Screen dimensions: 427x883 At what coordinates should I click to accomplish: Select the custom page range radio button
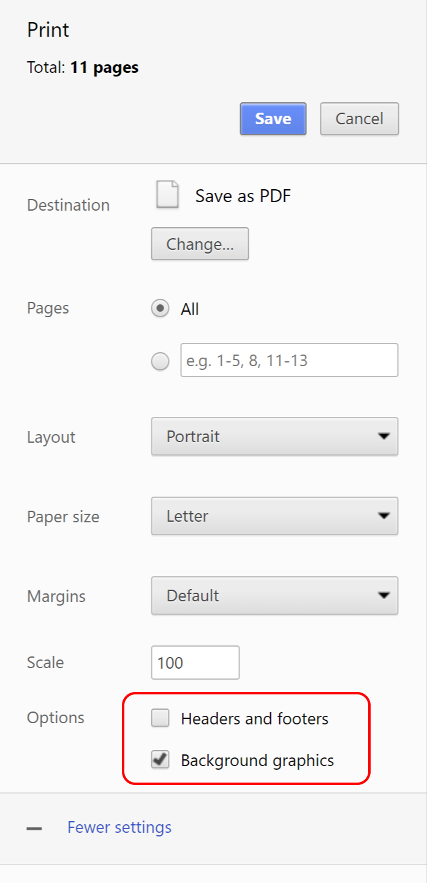point(160,362)
